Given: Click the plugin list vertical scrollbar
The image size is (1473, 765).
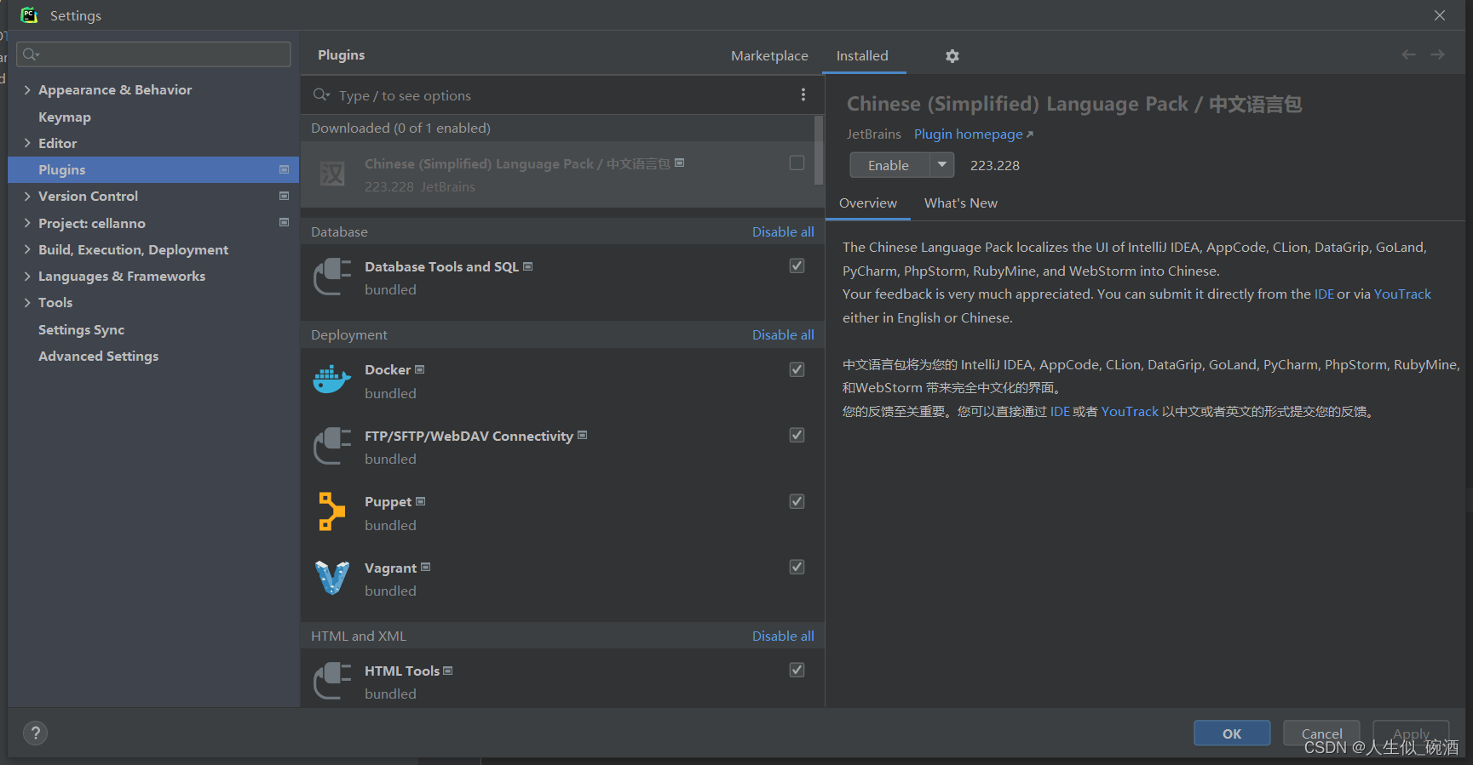Looking at the screenshot, I should point(819,150).
